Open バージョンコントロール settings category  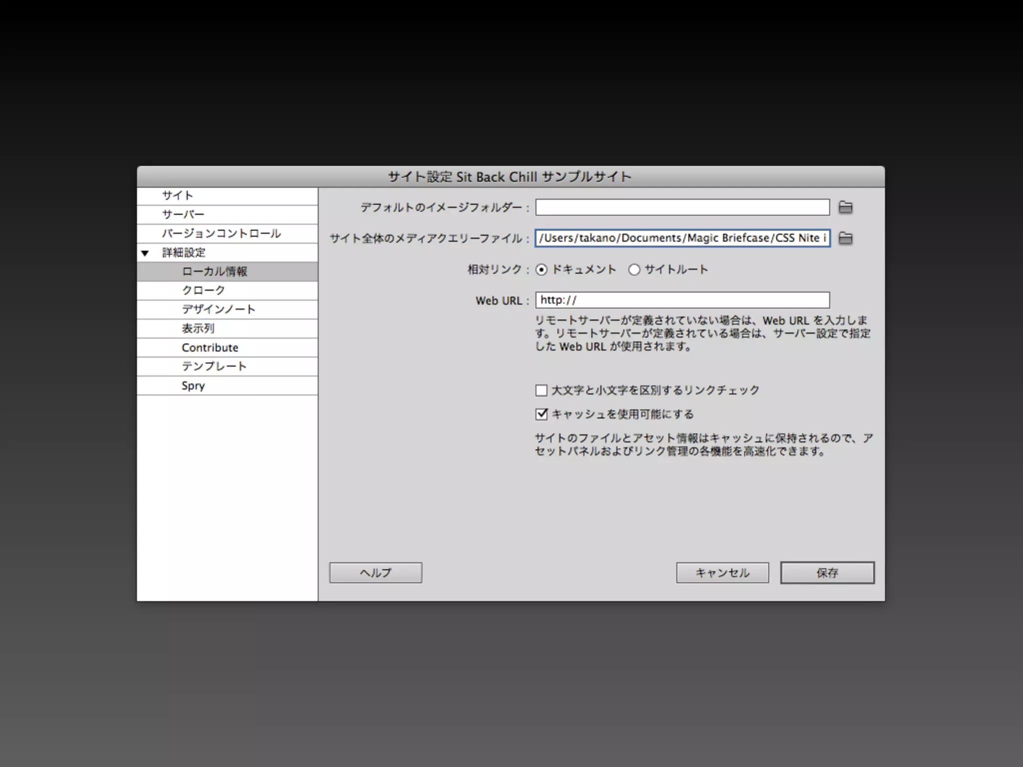point(221,234)
